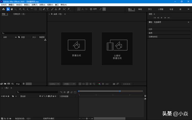The image size is (192, 120).
Task: Click the 切换开关/模式 button
Action: pos(49,118)
